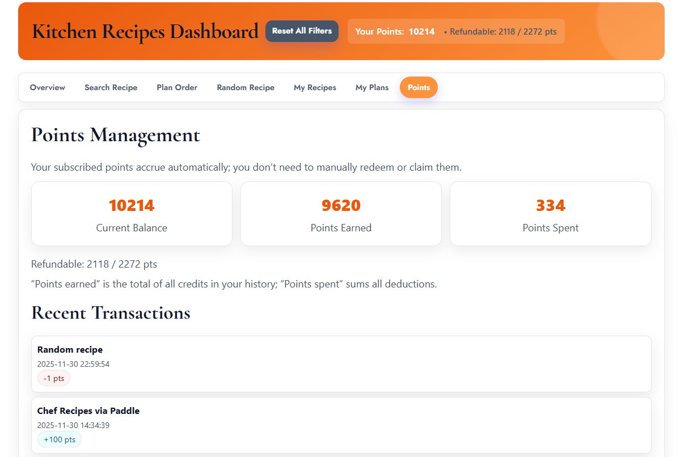Image resolution: width=680 pixels, height=457 pixels.
Task: Select the Chef Recipes via Paddle transaction
Action: [x=341, y=424]
